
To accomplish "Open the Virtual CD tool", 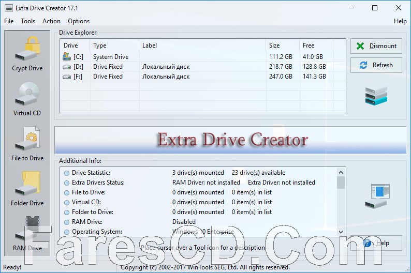I will point(27,99).
